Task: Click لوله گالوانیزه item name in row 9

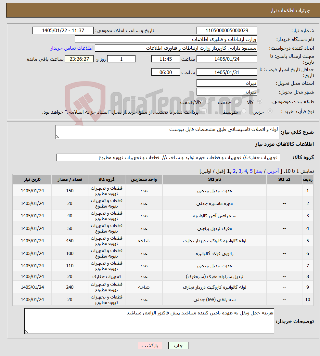Action: point(214,287)
